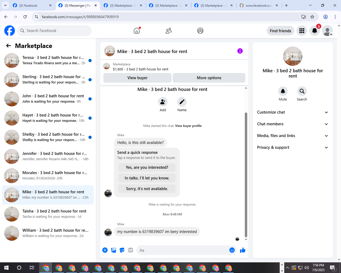The height and width of the screenshot is (273, 341).
Task: Expand Media, files and links section
Action: click(x=293, y=136)
